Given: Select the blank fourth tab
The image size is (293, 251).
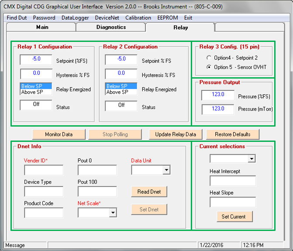Looking at the screenshot, I should (250, 27).
